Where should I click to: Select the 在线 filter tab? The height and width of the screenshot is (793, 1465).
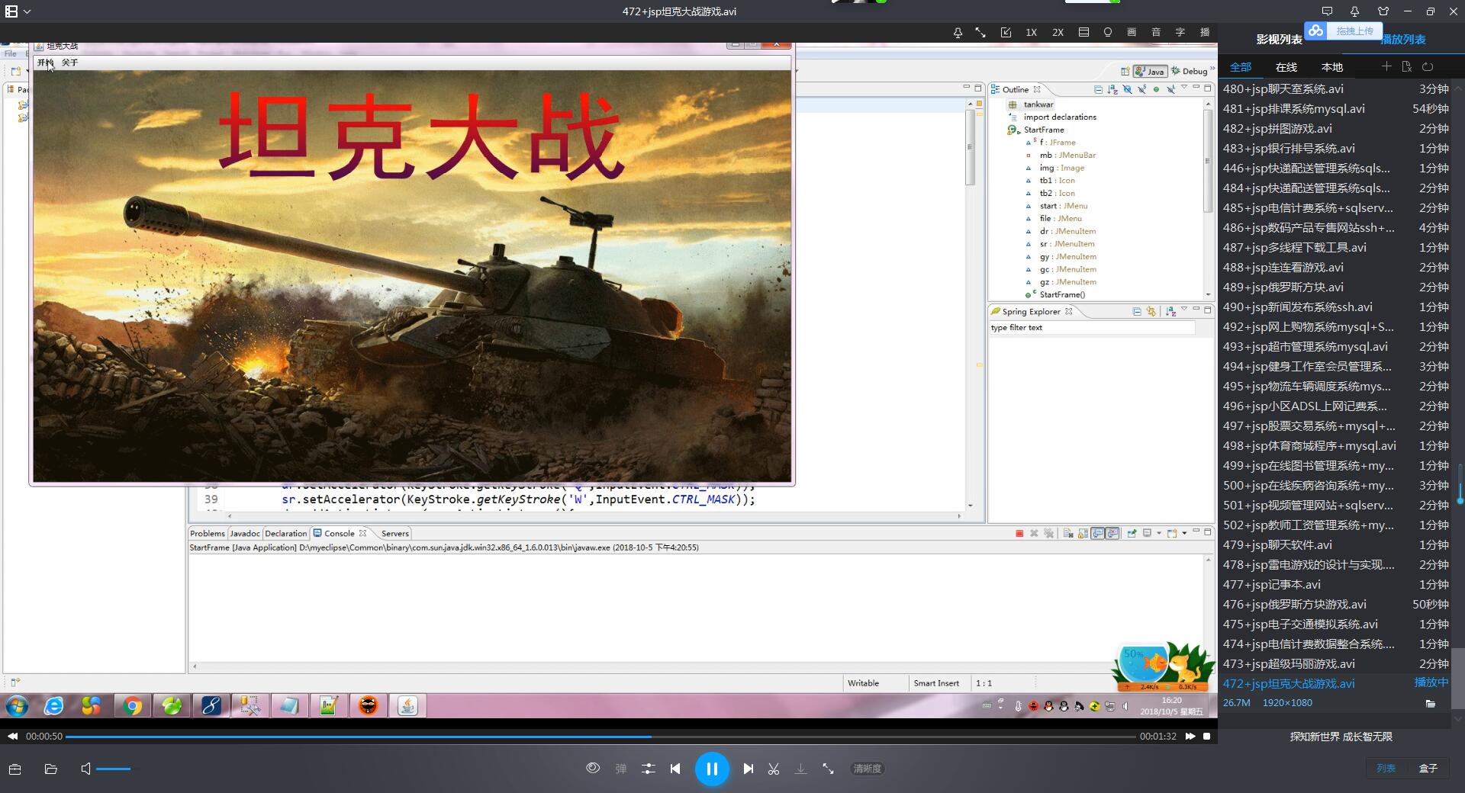pyautogui.click(x=1286, y=67)
